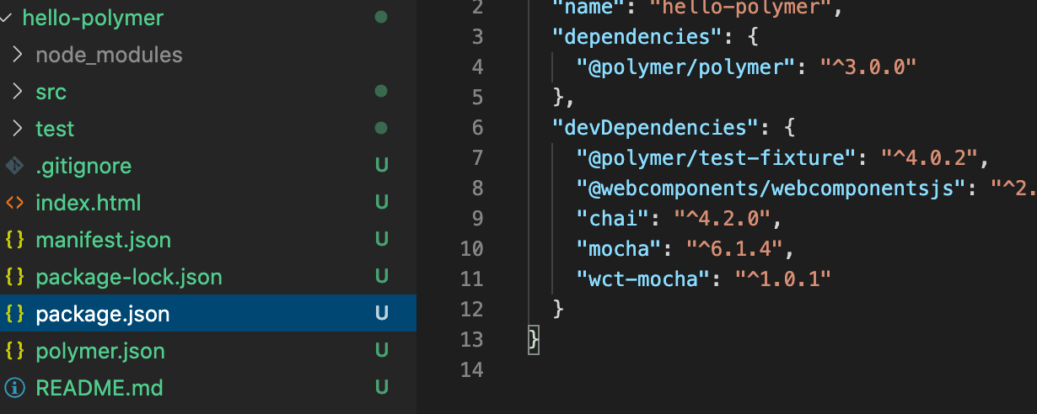Open README.md from the explorer
The image size is (1037, 414).
[x=99, y=388]
